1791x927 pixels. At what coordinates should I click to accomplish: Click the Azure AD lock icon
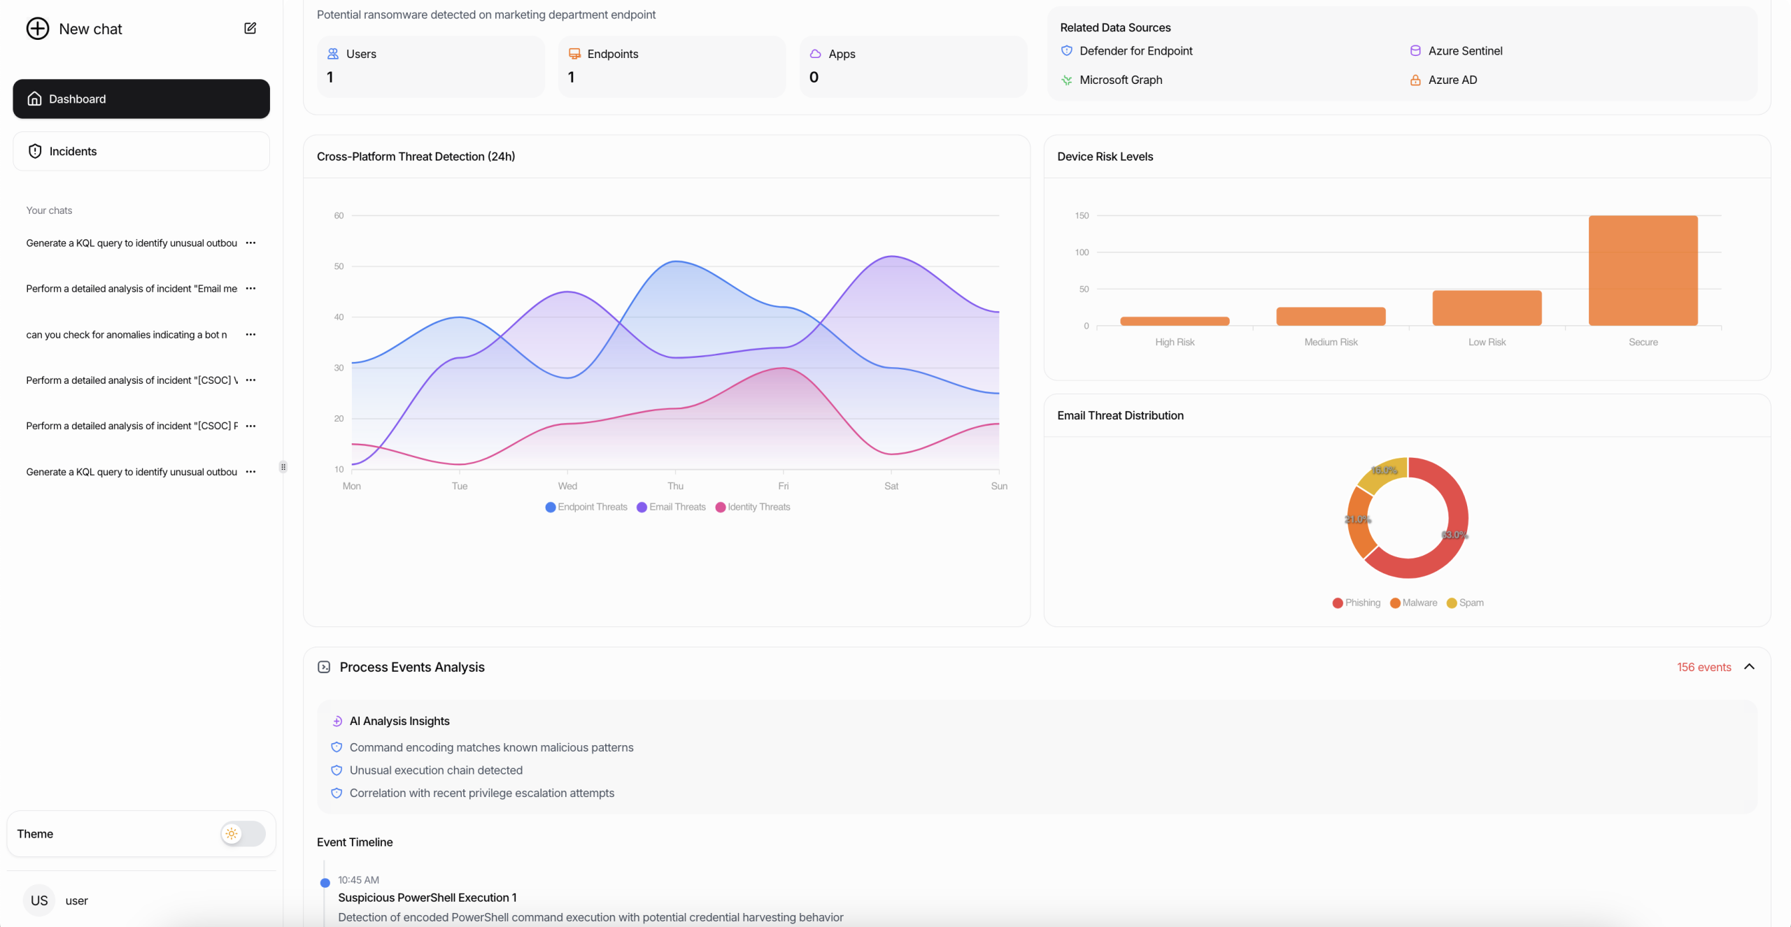1415,80
